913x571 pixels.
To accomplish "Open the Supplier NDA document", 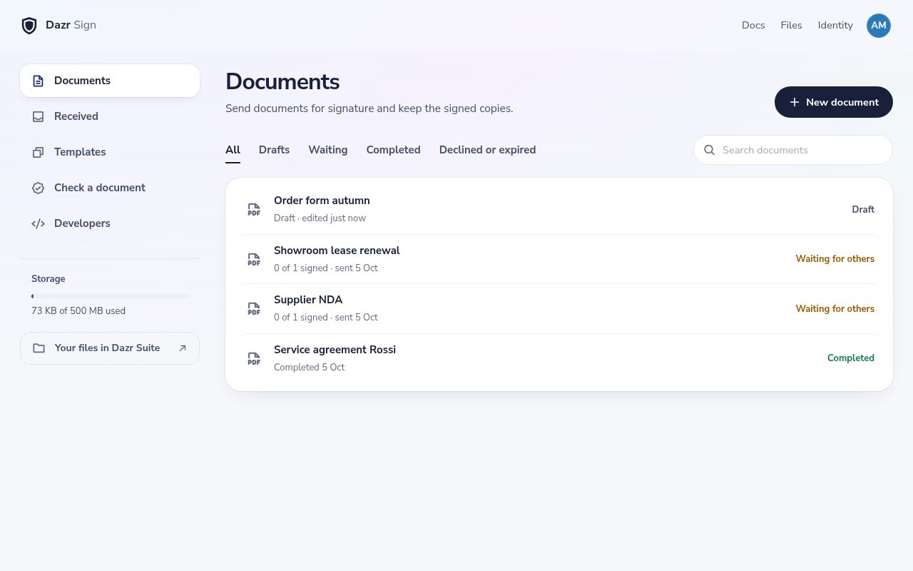I will tap(559, 308).
